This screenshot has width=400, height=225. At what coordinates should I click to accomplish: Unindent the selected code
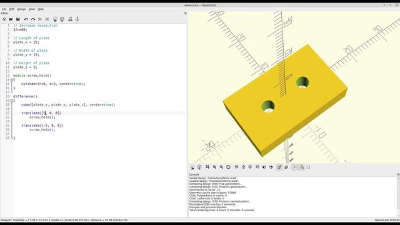pyautogui.click(x=40, y=19)
